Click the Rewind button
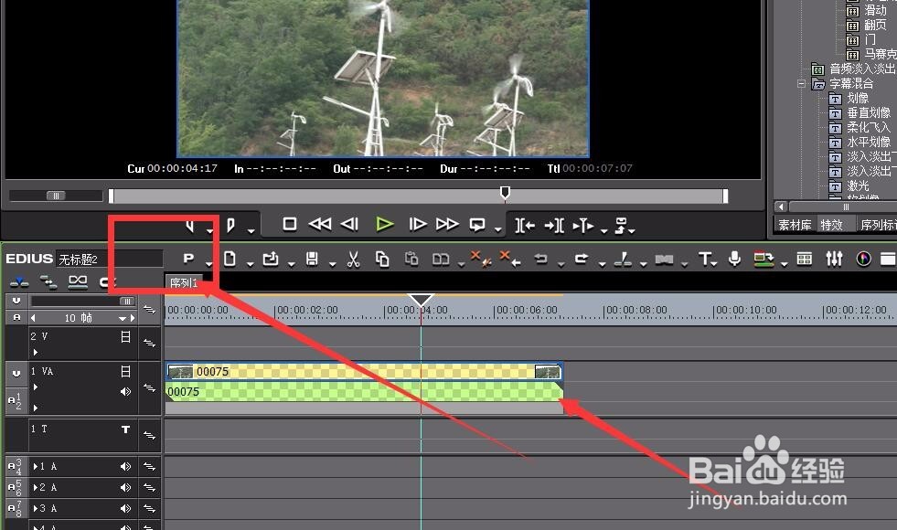 [x=320, y=225]
